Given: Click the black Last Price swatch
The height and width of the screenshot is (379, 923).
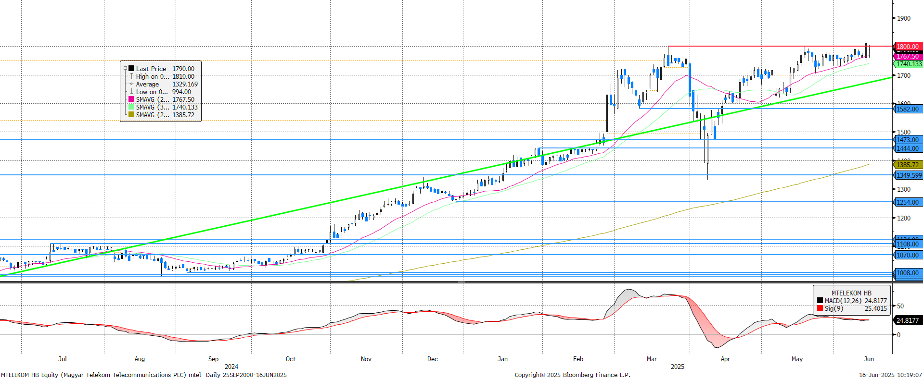Looking at the screenshot, I should (x=131, y=69).
